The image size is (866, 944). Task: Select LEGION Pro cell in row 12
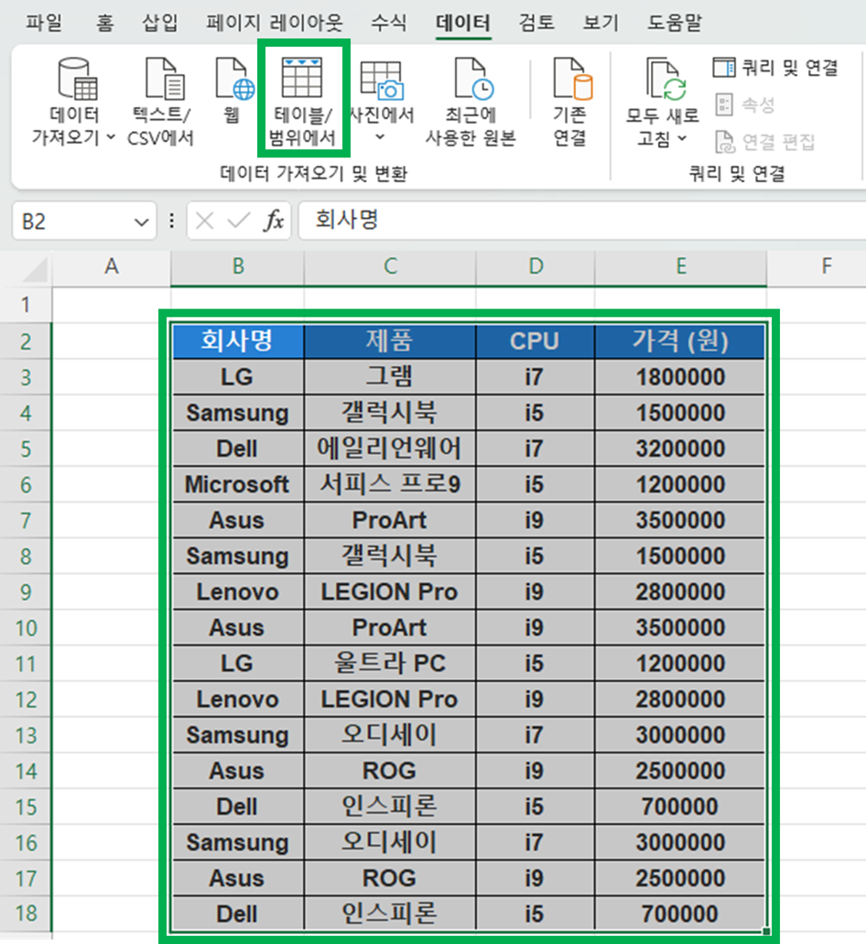point(390,699)
